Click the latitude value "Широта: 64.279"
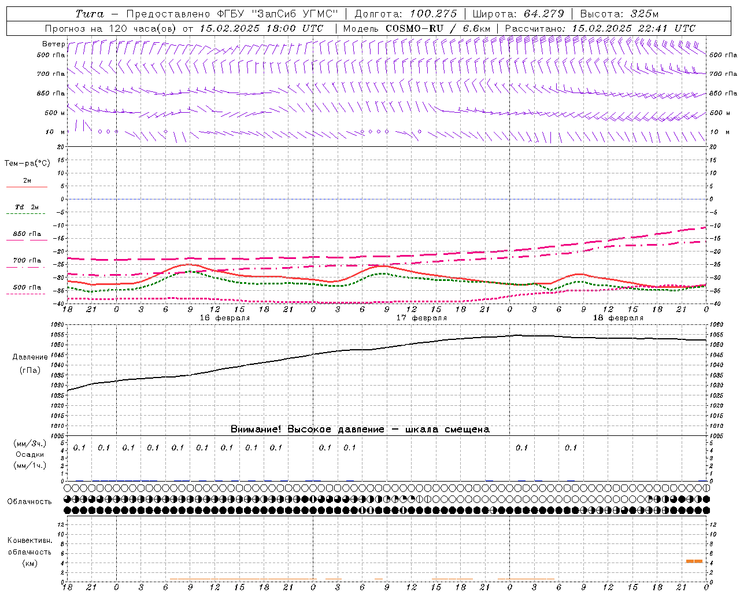Image resolution: width=740 pixels, height=592 pixels. click(518, 14)
